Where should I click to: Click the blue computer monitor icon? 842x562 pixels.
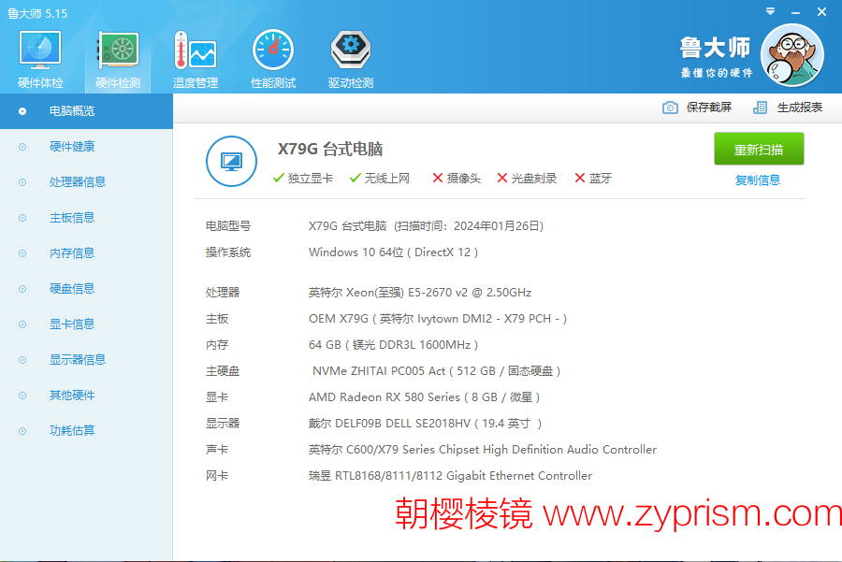(231, 161)
